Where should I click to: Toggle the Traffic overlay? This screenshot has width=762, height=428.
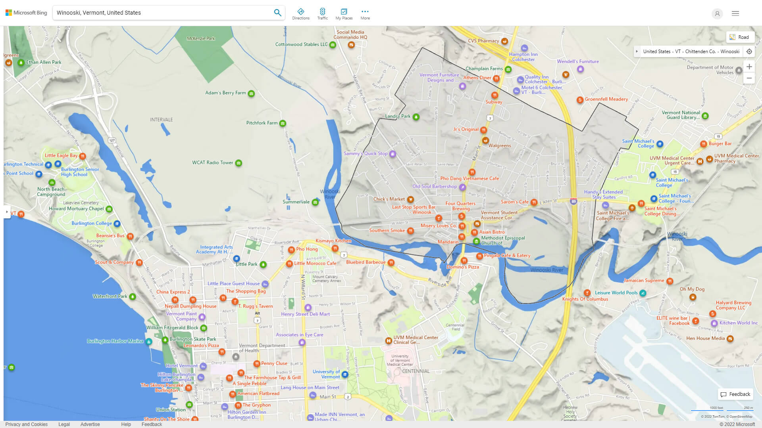coord(323,13)
